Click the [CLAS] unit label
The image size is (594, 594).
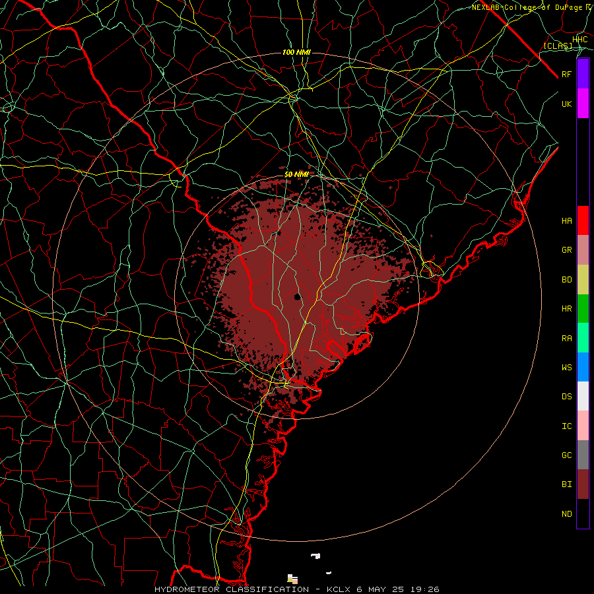coord(558,46)
